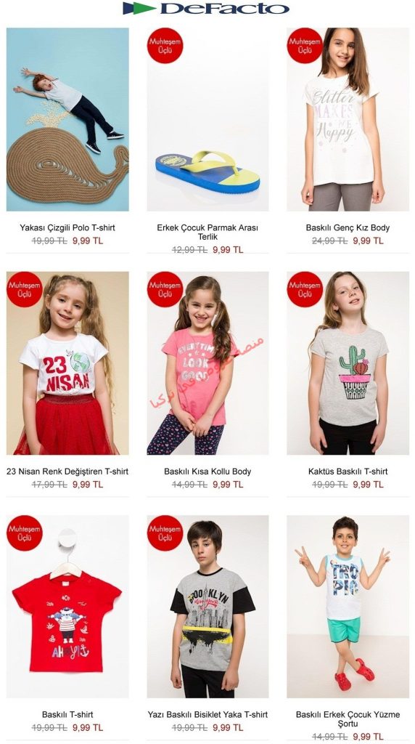Open the Yakası Çizgili Polo T-shirt link

tap(67, 227)
